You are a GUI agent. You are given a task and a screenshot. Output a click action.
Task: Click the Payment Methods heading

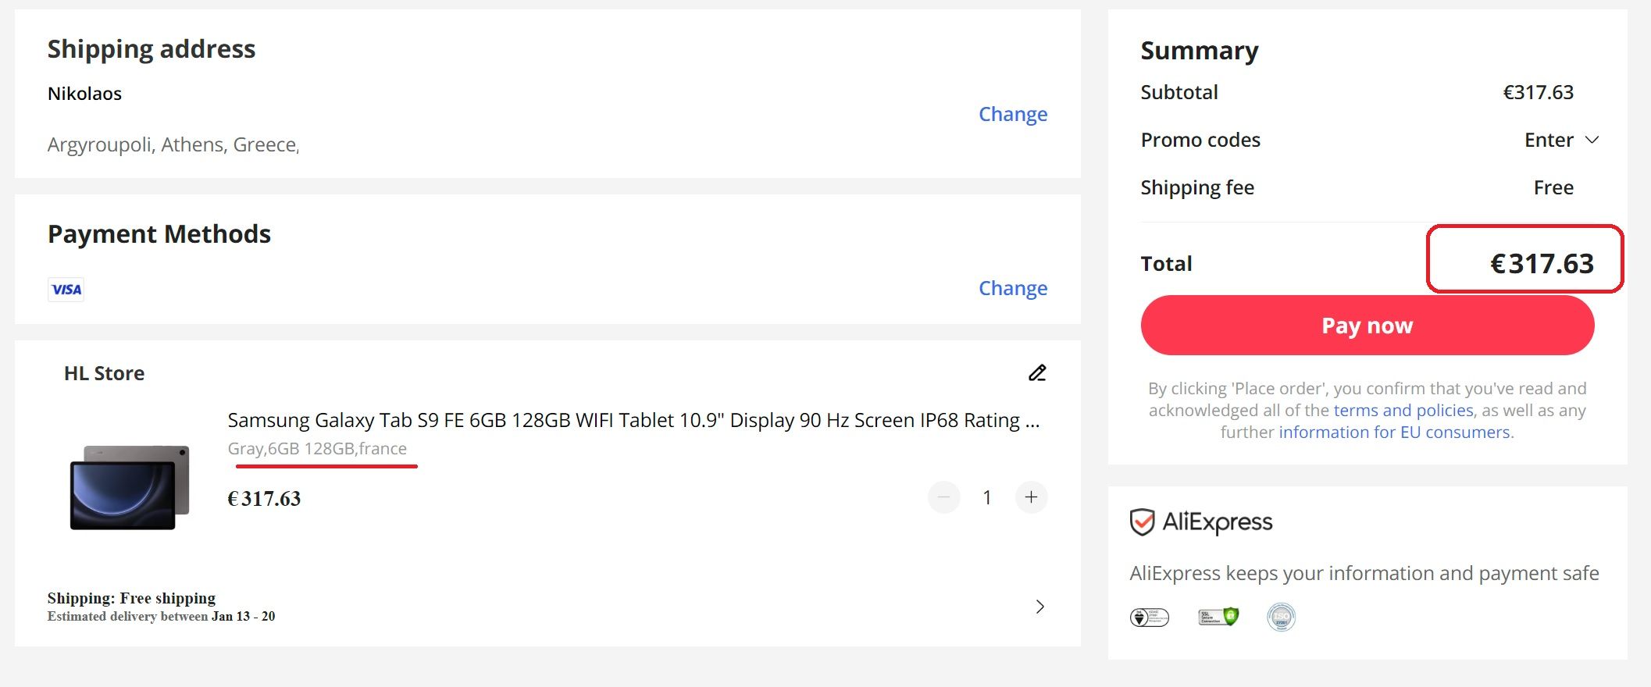click(159, 234)
